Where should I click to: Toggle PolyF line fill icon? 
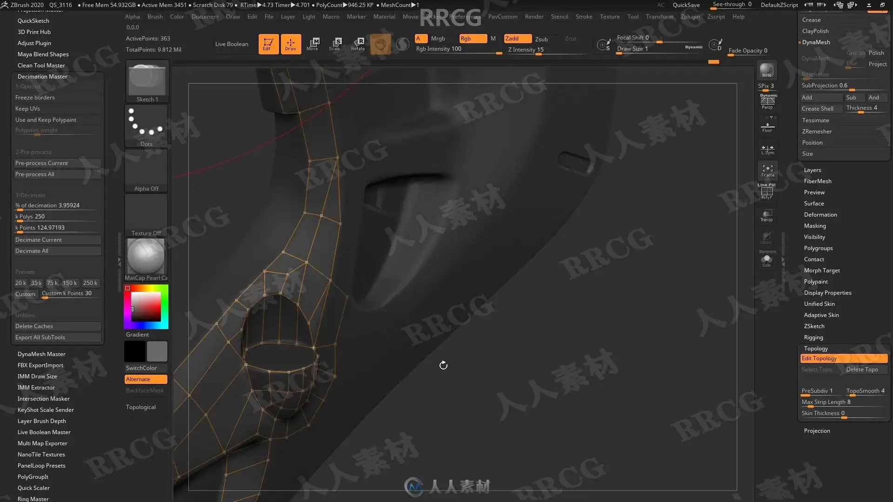tap(767, 193)
